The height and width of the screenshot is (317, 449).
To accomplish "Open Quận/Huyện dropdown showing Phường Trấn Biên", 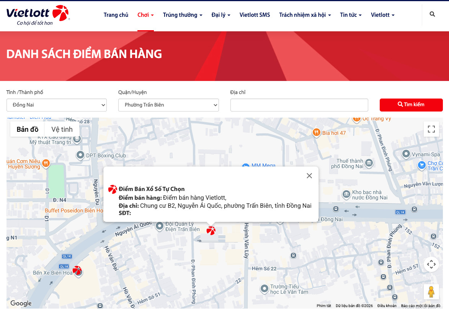I will 169,105.
